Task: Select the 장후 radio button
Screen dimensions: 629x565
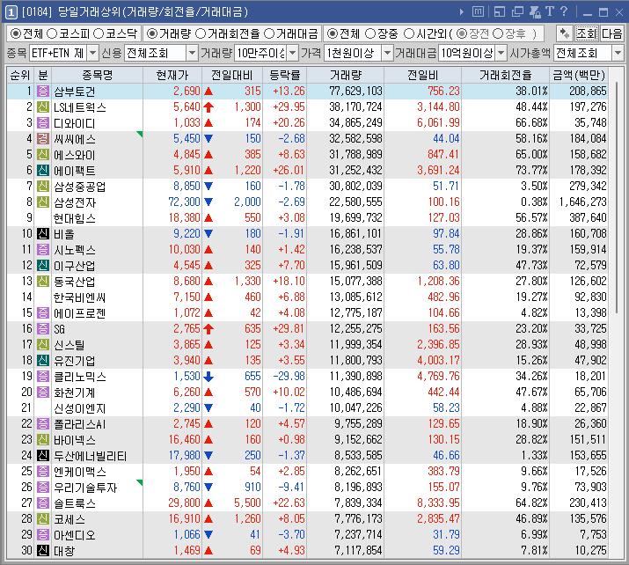Action: (498, 33)
